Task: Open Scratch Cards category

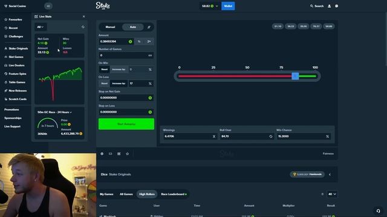Action: coord(15,99)
